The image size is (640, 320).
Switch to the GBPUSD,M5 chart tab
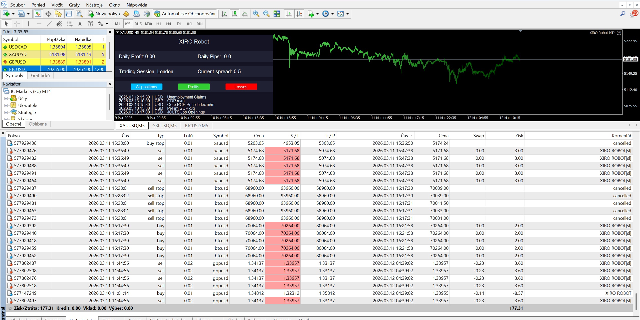(164, 125)
